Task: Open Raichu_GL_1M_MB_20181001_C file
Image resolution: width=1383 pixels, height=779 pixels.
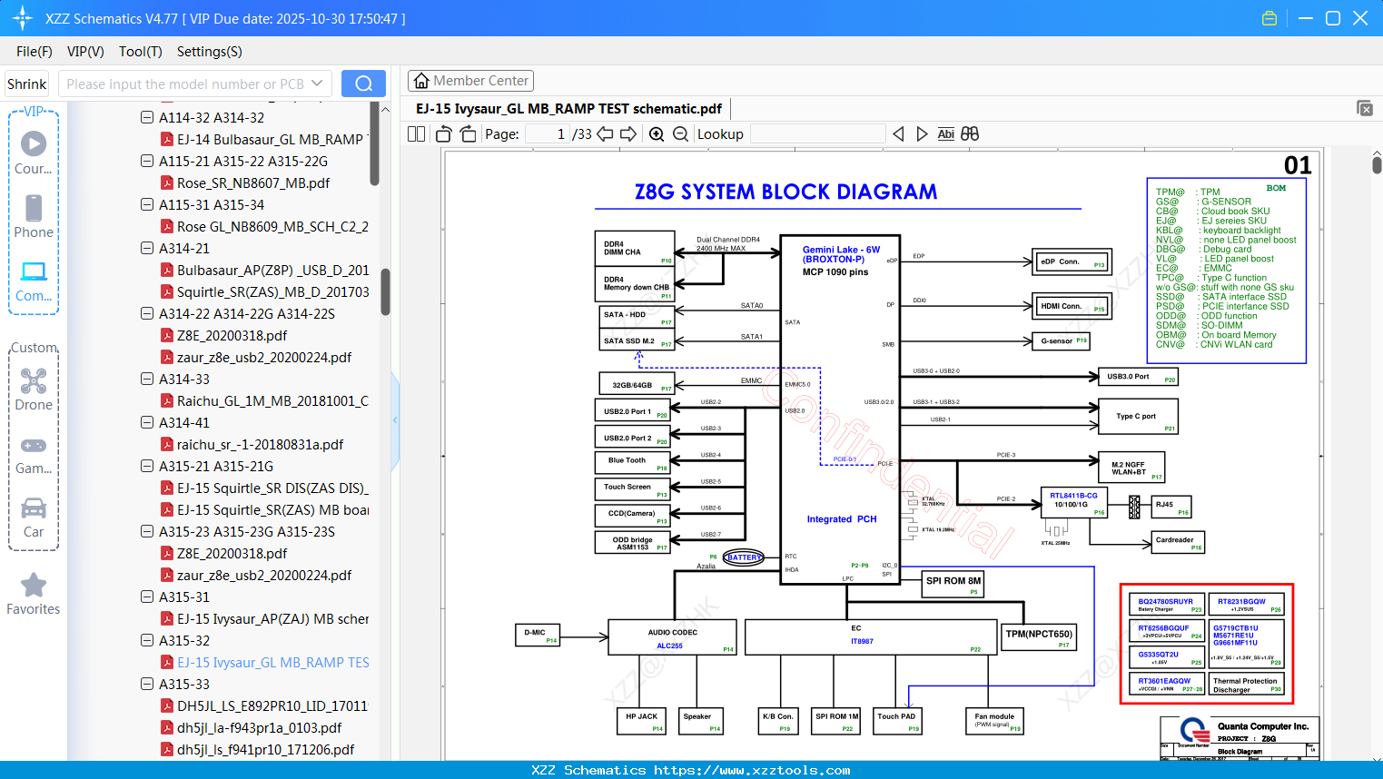Action: tap(272, 400)
